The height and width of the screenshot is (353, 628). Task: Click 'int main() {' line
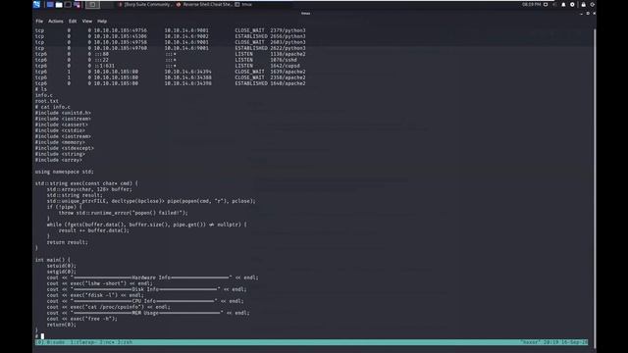coord(52,260)
